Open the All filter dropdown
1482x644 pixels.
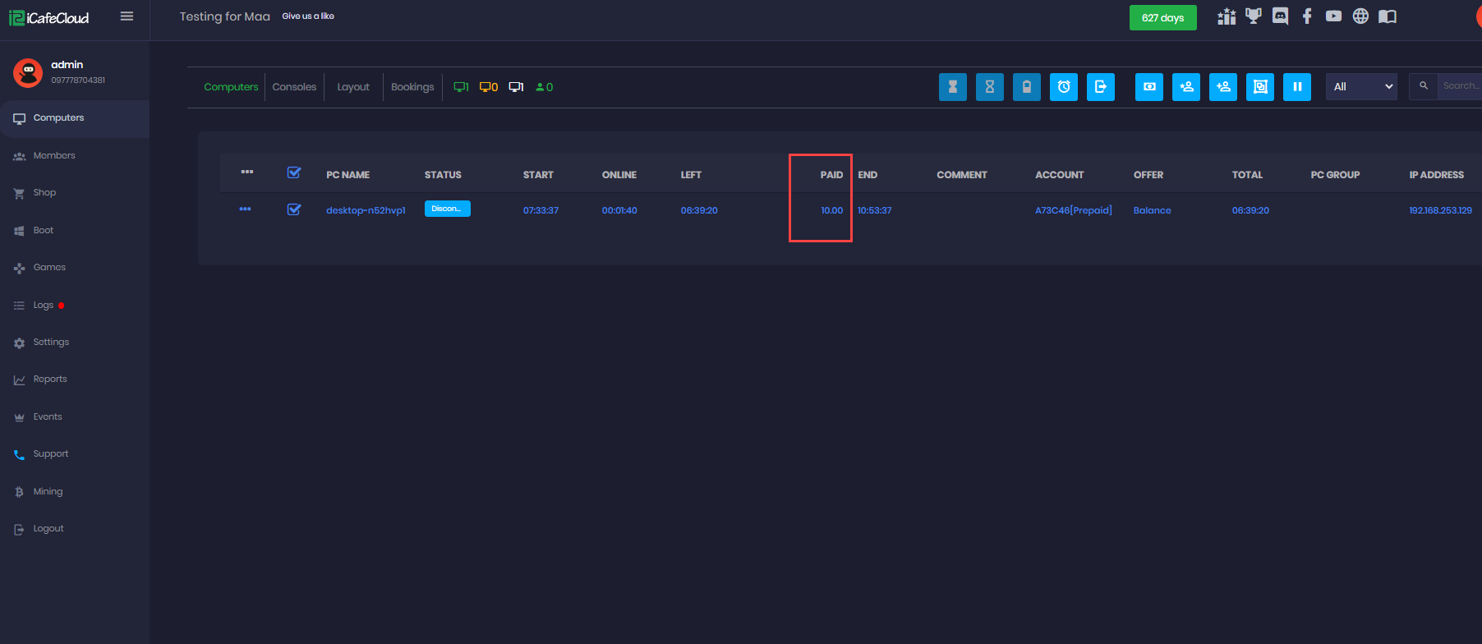[x=1361, y=87]
